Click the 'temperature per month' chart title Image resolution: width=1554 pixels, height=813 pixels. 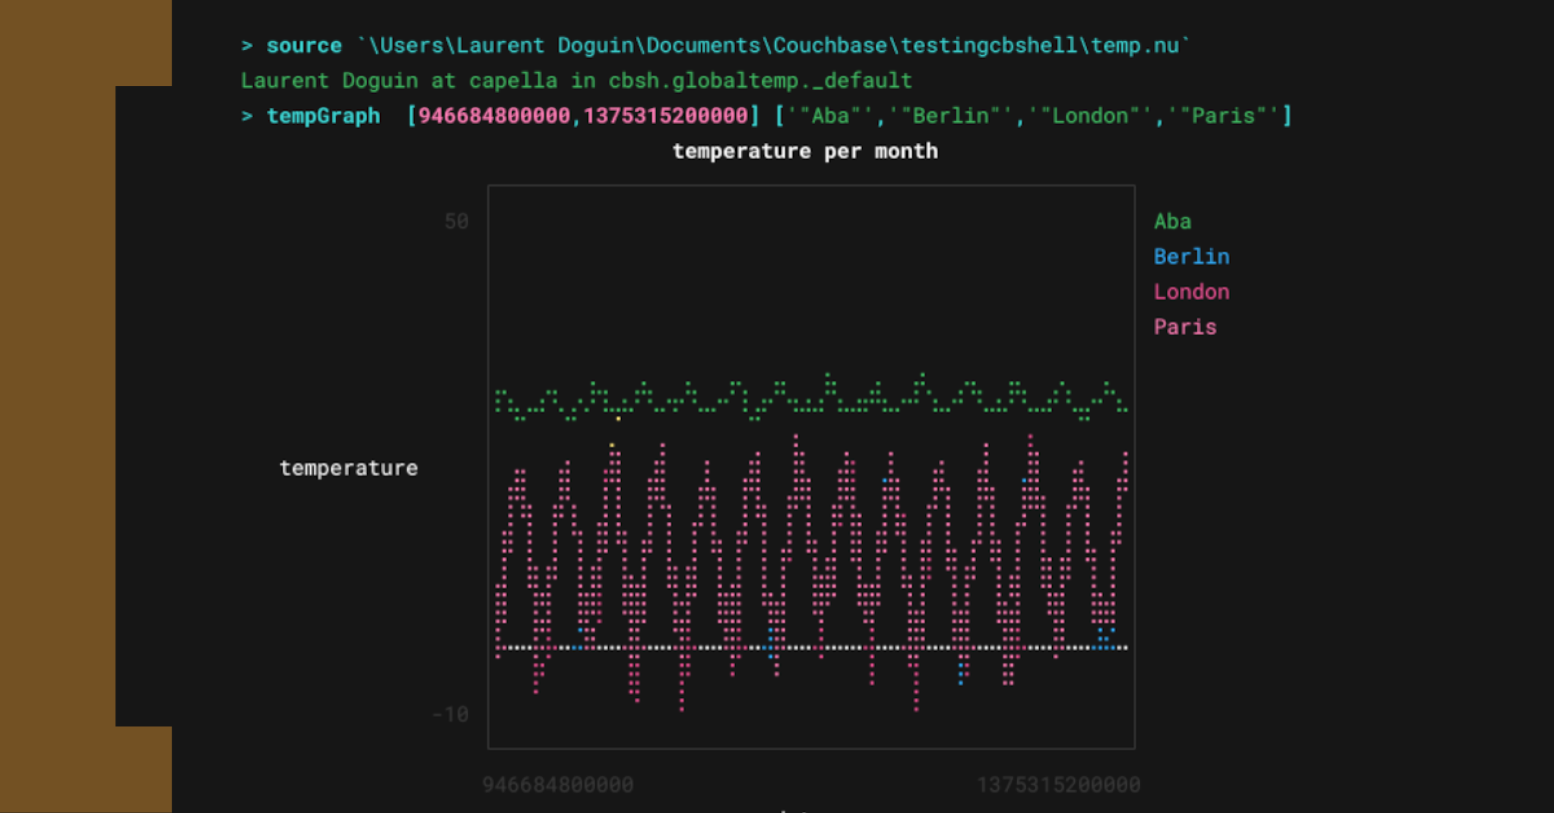click(x=805, y=151)
